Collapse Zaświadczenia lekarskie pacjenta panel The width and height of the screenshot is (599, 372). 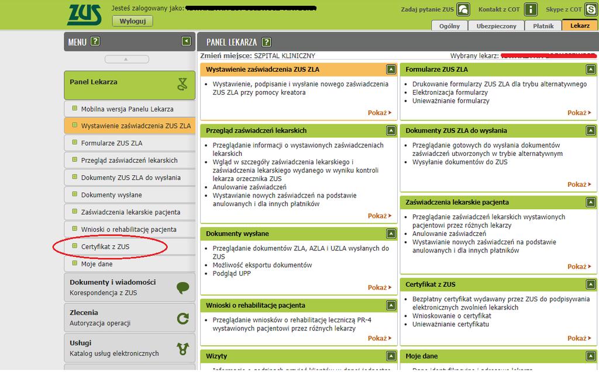(591, 202)
